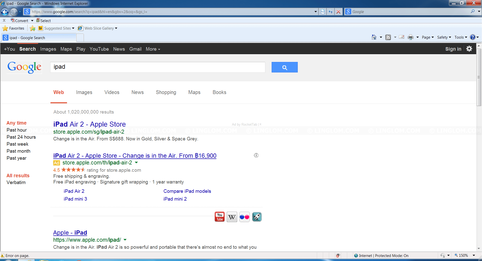Select Verbatim results option
This screenshot has width=482, height=261.
16,182
